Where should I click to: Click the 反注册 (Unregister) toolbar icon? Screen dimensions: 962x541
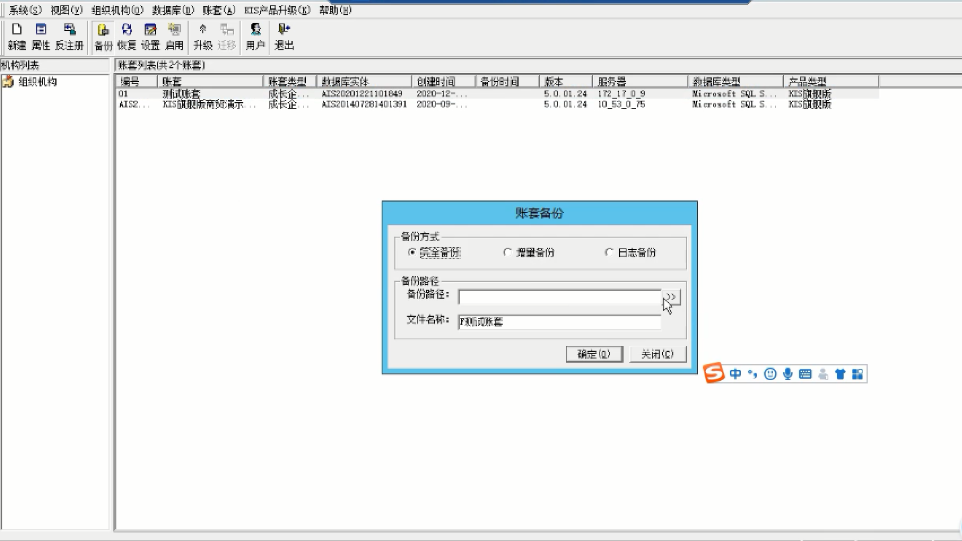click(69, 37)
